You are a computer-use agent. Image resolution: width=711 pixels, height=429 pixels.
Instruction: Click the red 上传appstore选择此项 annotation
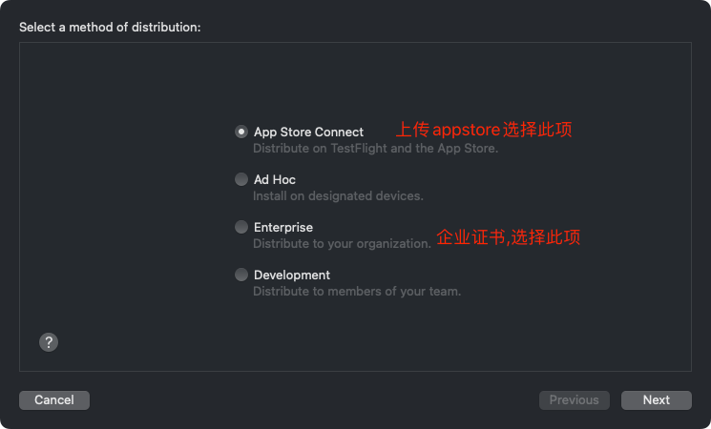pos(484,130)
